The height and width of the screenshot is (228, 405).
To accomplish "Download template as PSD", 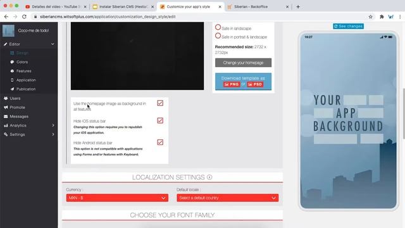I will 255,84.
